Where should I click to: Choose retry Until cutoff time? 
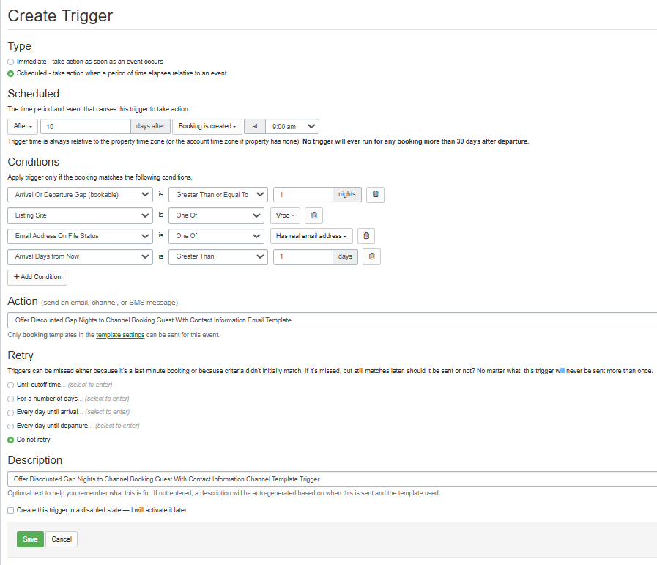click(x=11, y=385)
